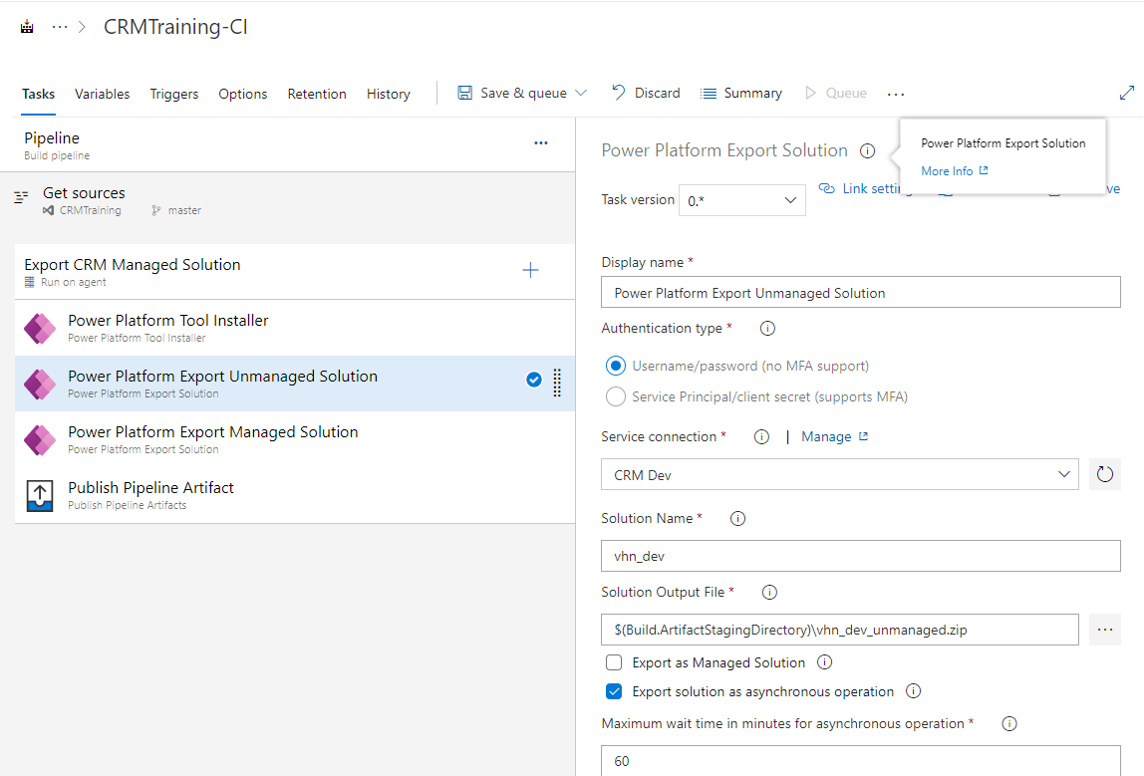Open the Manage service connection link
Screen dimensions: 1144x776
tap(835, 436)
